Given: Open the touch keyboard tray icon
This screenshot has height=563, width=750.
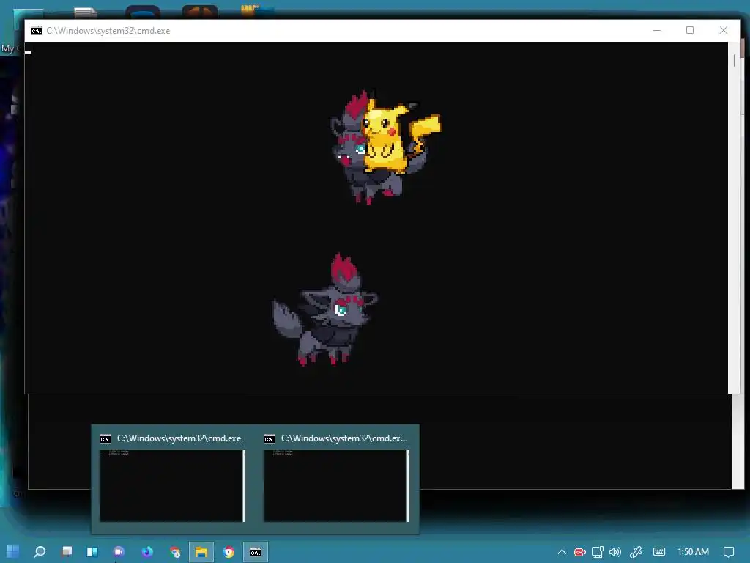Looking at the screenshot, I should point(659,552).
